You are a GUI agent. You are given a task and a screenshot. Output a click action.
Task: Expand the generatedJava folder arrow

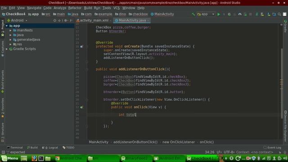[x=11, y=40]
